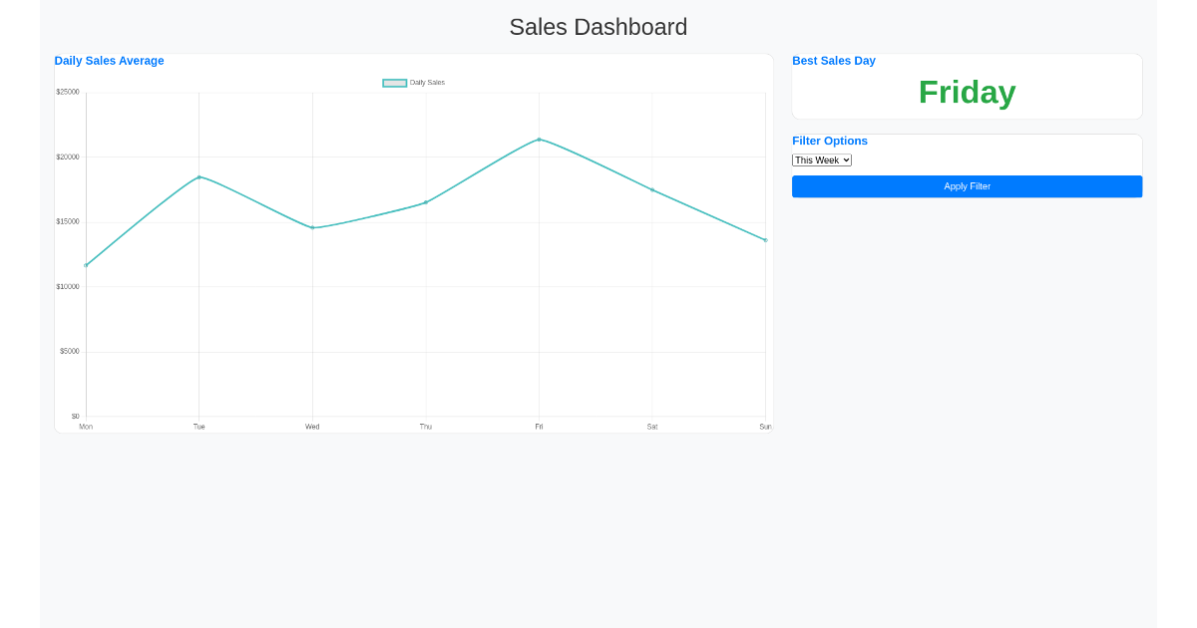Screen dimensions: 1197x628
Task: Click the Wednesday data point
Action: 312,227
